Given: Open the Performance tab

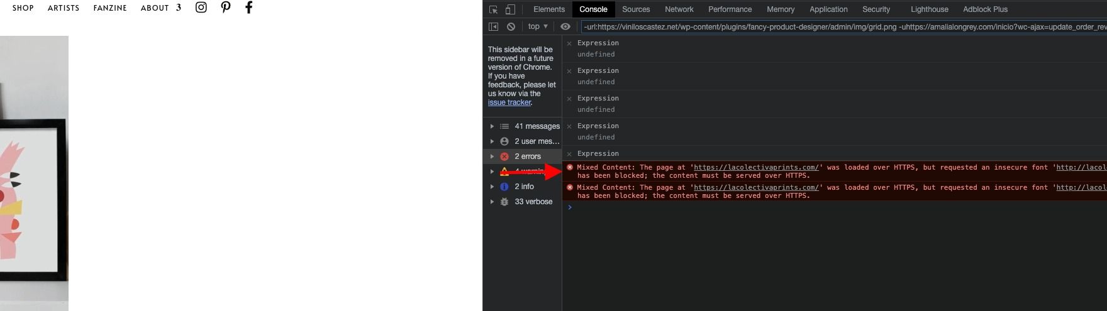Looking at the screenshot, I should tap(730, 9).
